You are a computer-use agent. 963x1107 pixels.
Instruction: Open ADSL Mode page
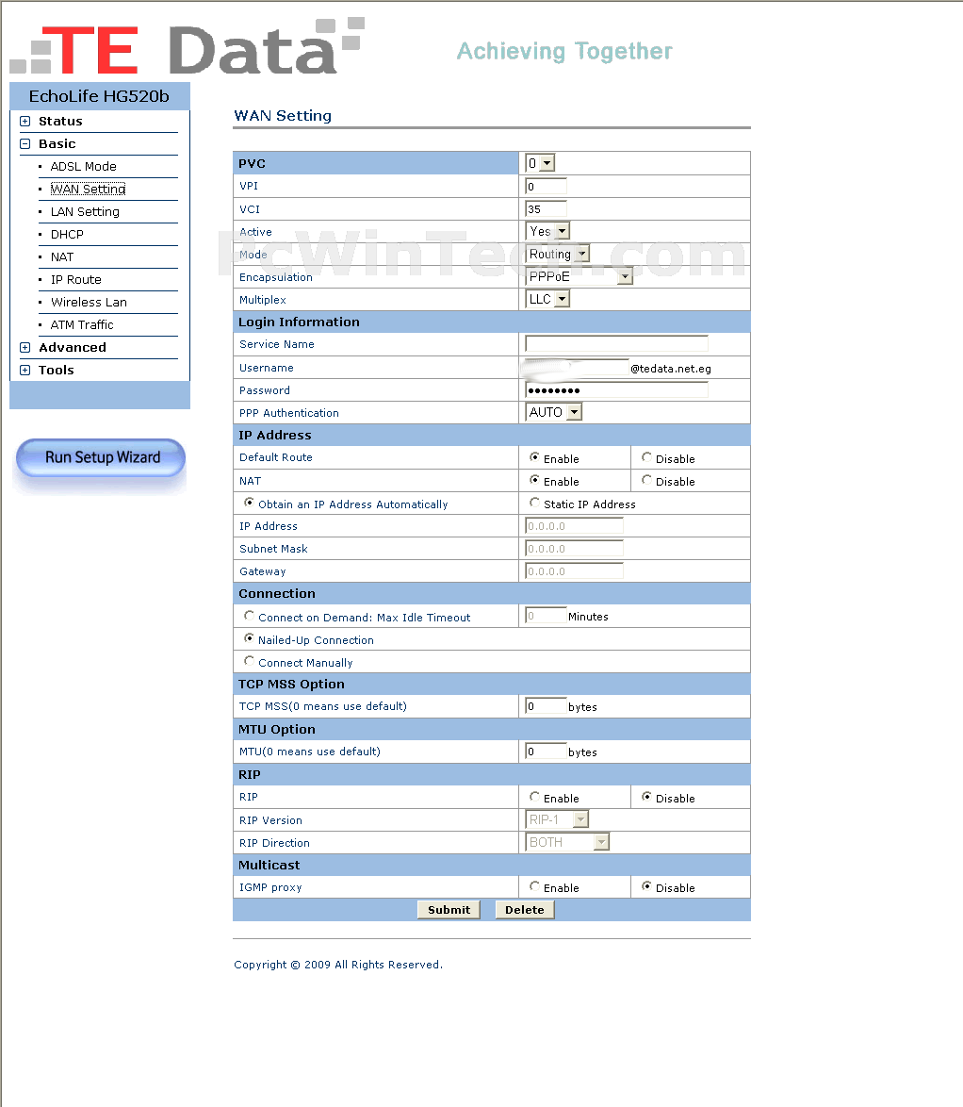coord(83,167)
